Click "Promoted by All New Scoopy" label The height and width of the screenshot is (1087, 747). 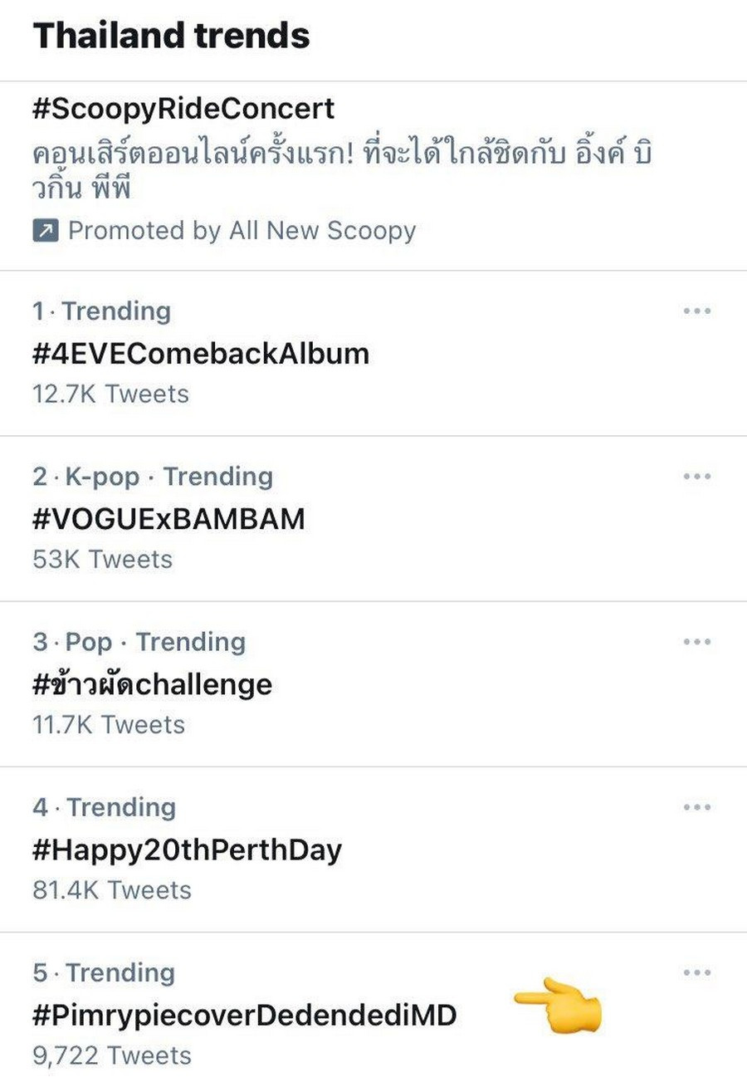[x=242, y=231]
